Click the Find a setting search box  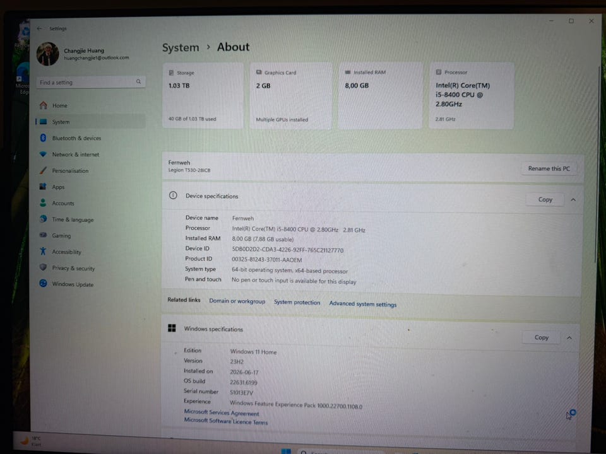click(x=91, y=82)
